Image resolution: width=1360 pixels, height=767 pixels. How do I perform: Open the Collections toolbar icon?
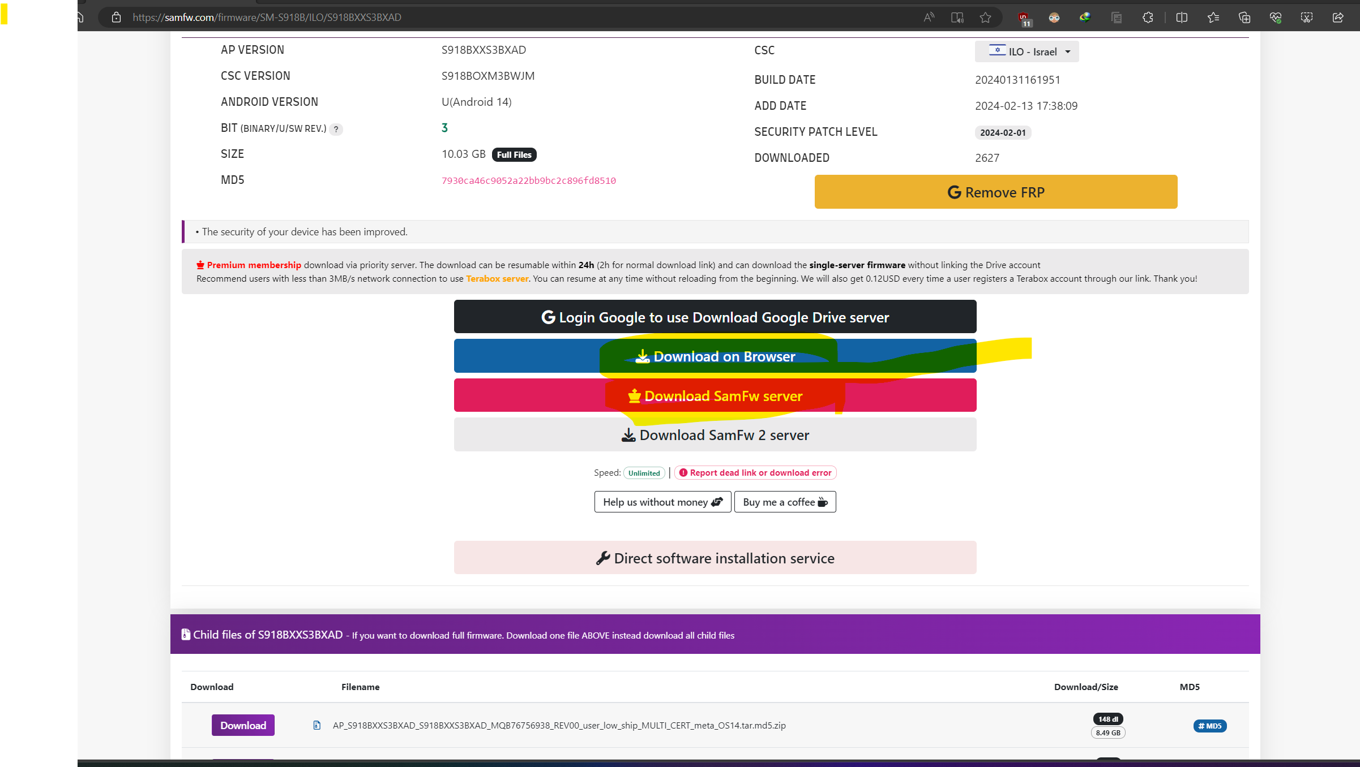(1244, 18)
